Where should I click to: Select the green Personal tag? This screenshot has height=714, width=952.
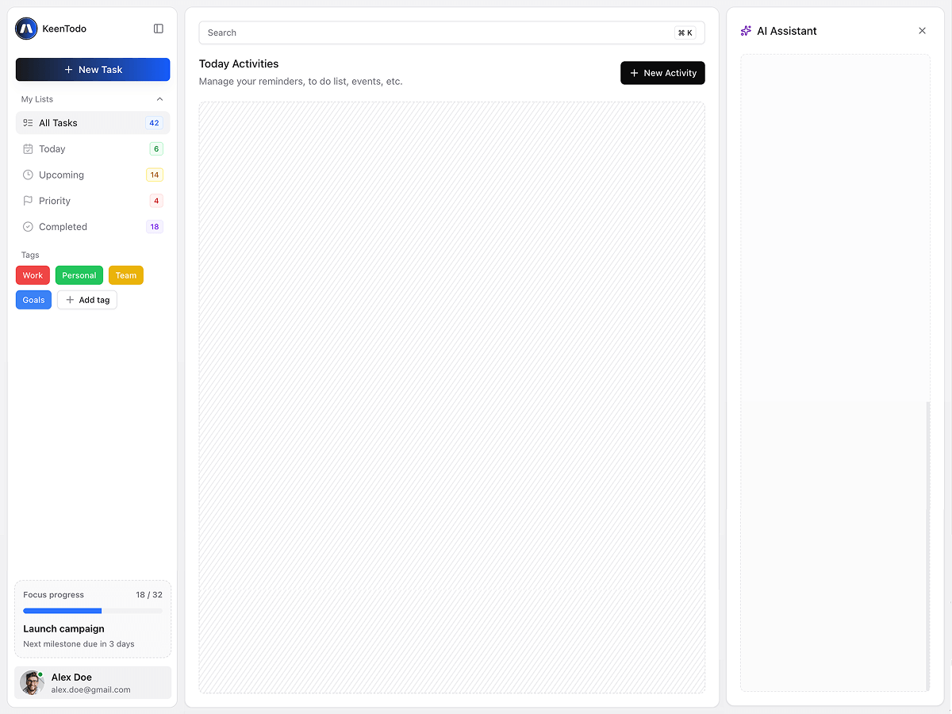79,275
